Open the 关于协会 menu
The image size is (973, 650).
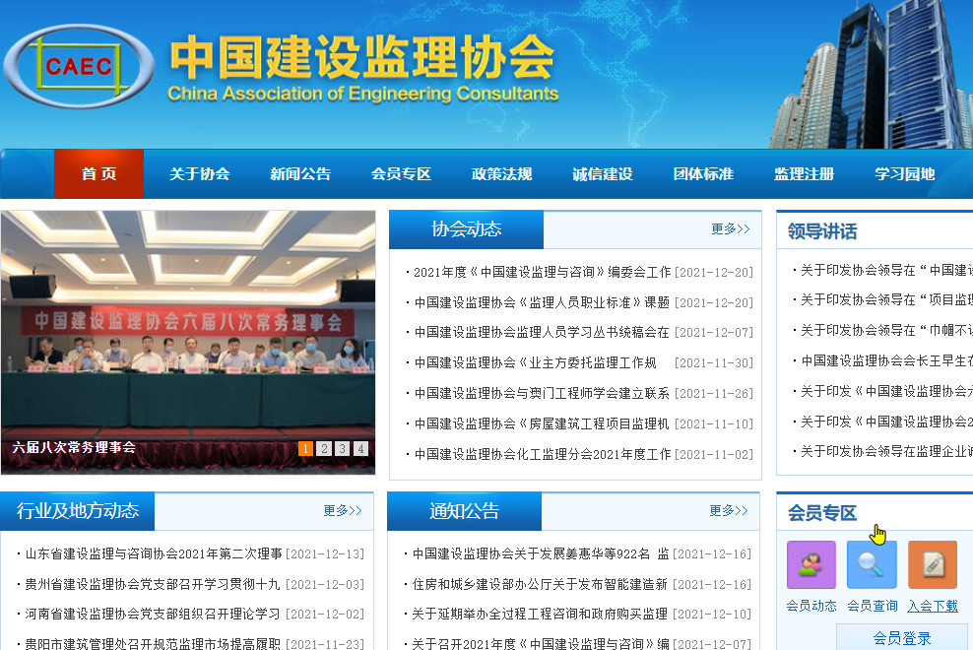click(199, 174)
